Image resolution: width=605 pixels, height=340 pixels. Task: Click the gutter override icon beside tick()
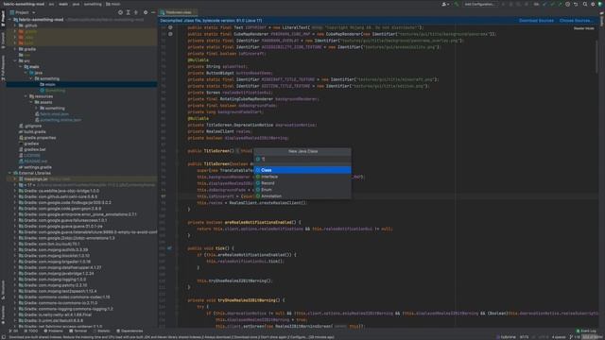pyautogui.click(x=169, y=248)
